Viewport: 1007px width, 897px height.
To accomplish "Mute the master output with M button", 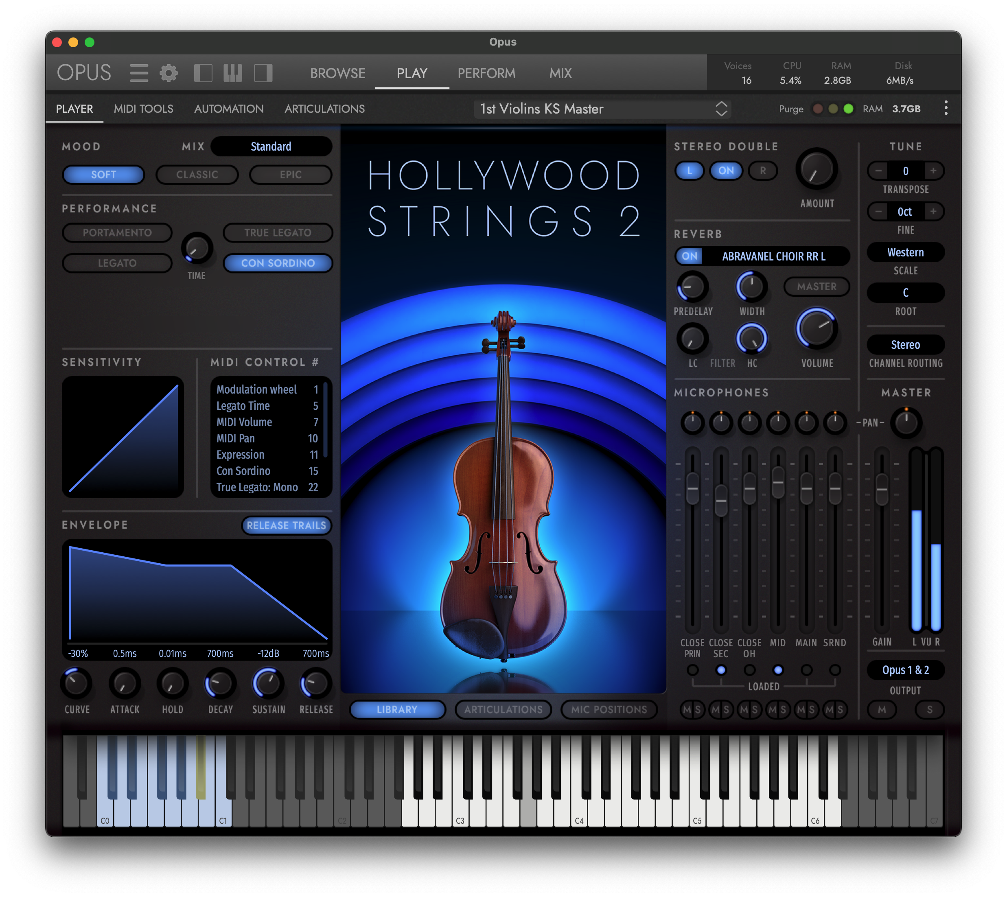I will point(882,709).
